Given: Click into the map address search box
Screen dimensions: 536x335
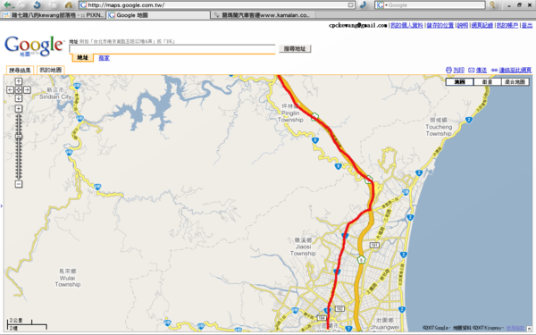Looking at the screenshot, I should point(172,49).
